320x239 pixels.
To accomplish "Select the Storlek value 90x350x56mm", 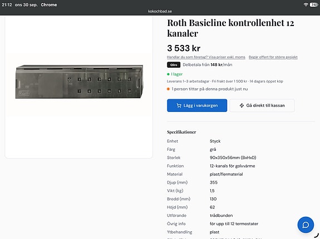I will click(233, 157).
